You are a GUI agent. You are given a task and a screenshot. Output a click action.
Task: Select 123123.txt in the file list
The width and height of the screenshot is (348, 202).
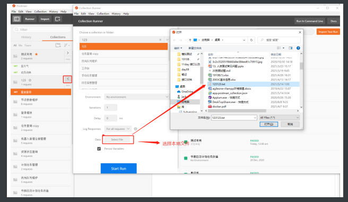click(253, 84)
